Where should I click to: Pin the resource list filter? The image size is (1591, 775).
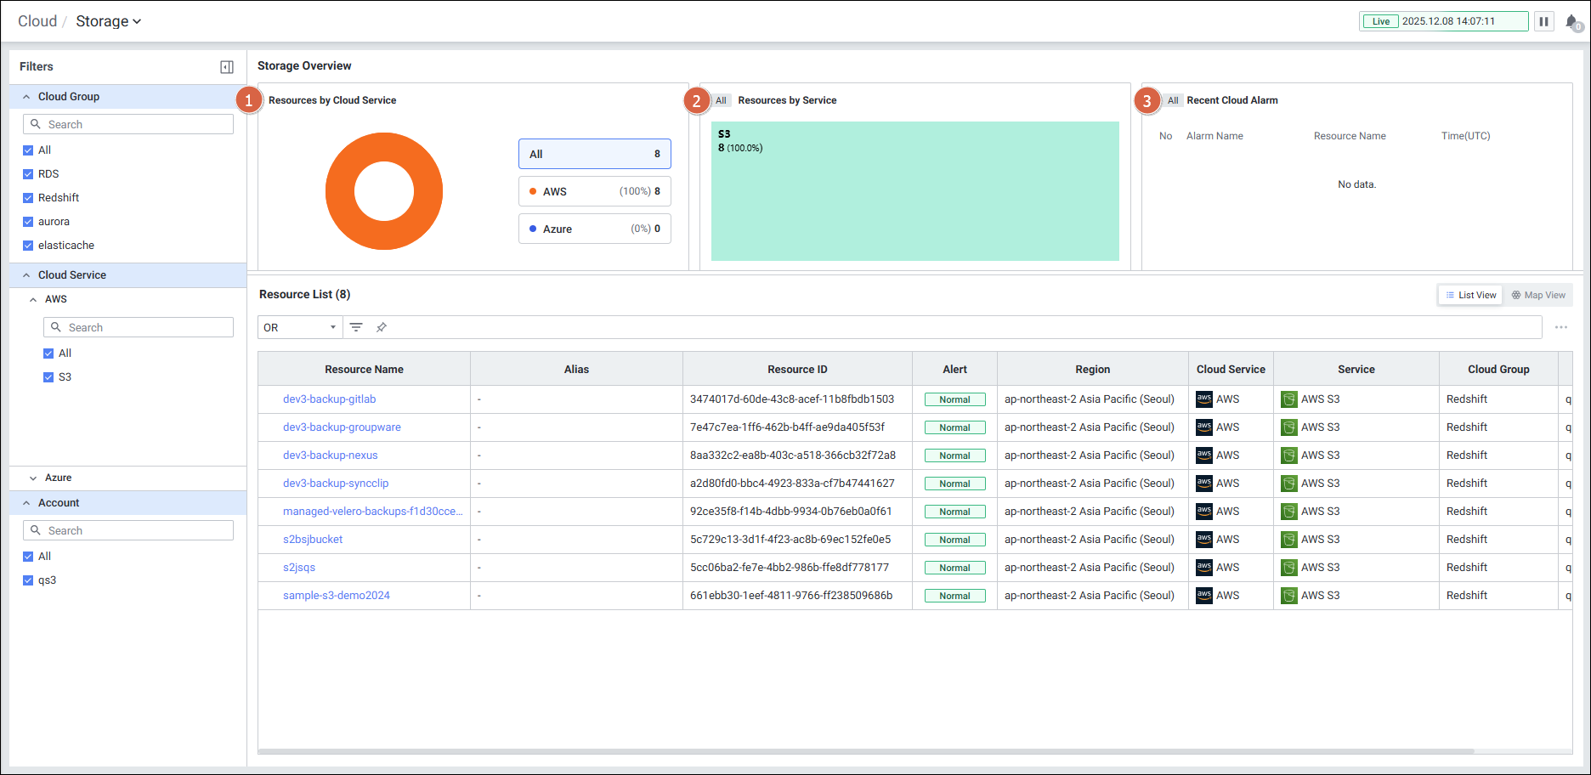[x=382, y=327]
